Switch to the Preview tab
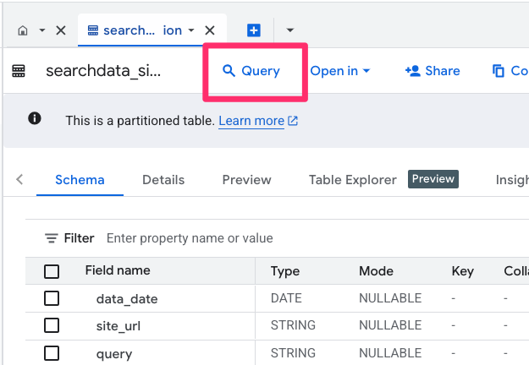Screen dimensions: 529x365 pyautogui.click(x=246, y=180)
